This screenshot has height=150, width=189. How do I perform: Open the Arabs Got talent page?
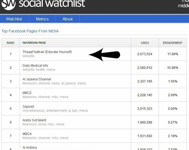coord(34,120)
